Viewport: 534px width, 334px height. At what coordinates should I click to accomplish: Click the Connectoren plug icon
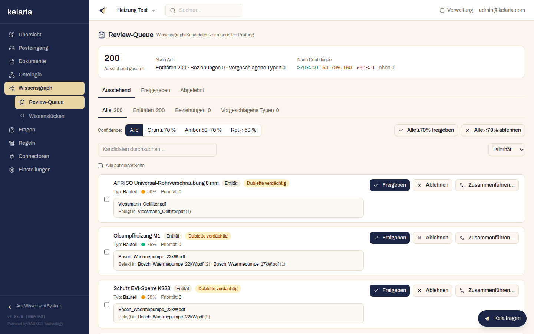12,157
